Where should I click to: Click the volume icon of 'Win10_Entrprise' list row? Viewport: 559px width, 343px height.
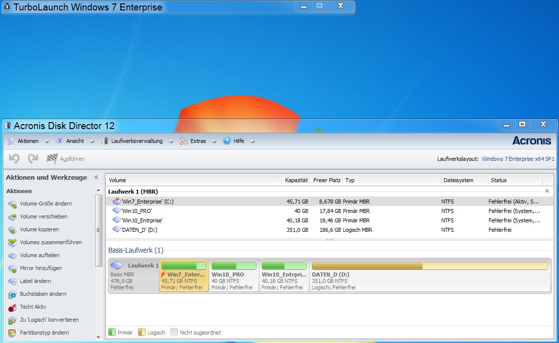coord(117,220)
